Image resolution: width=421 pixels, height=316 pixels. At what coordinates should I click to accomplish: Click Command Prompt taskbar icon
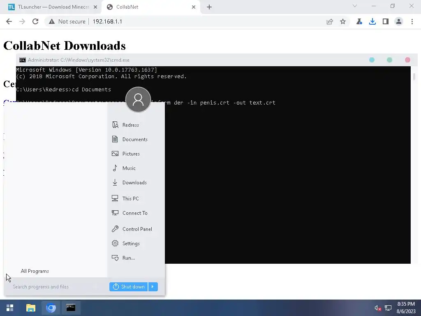[71, 308]
